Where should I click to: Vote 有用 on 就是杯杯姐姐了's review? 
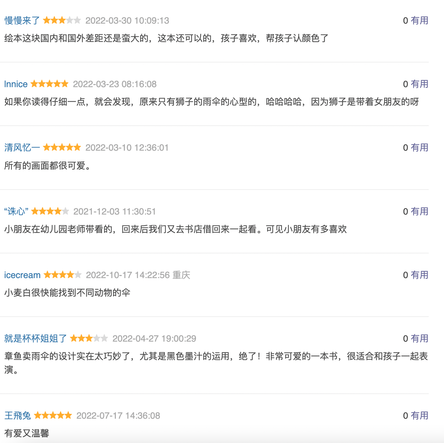(419, 338)
